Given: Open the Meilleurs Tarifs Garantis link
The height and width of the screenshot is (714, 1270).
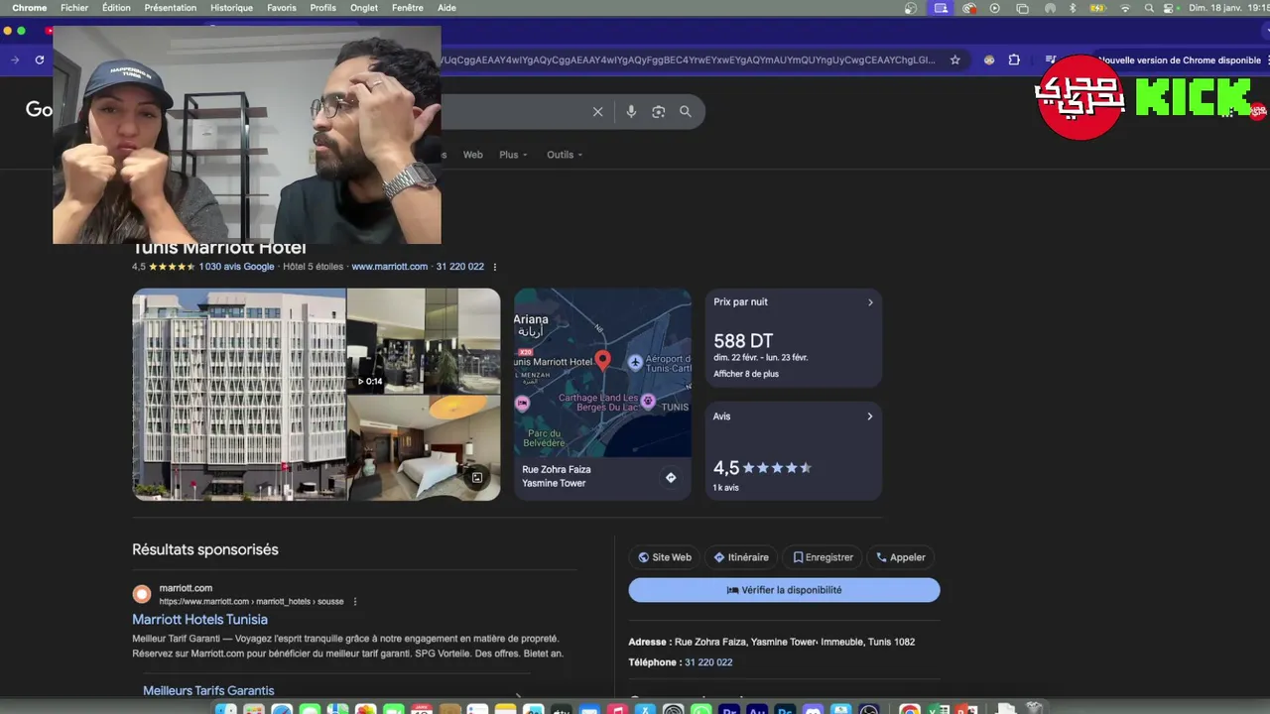Looking at the screenshot, I should (208, 691).
